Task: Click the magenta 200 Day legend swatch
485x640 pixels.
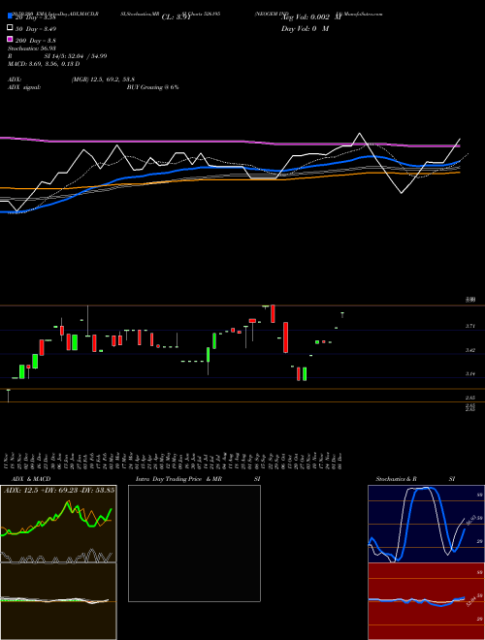Action: tap(11, 39)
